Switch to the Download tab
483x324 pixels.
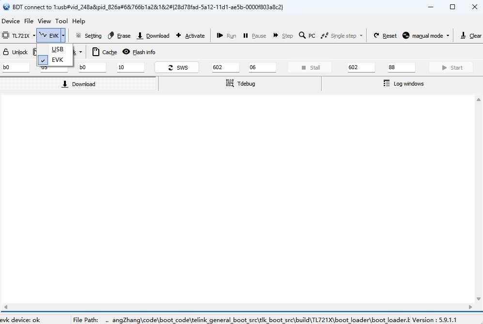tap(78, 84)
